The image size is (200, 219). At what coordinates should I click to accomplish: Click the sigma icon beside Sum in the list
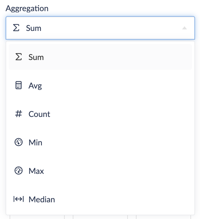[x=19, y=57]
